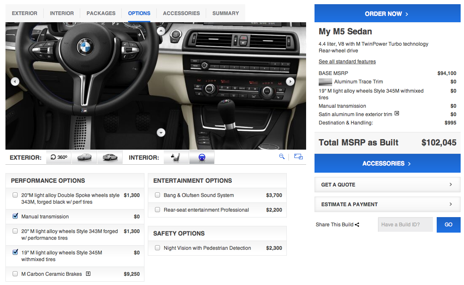Pan image right with the right arrow

tap(290, 82)
